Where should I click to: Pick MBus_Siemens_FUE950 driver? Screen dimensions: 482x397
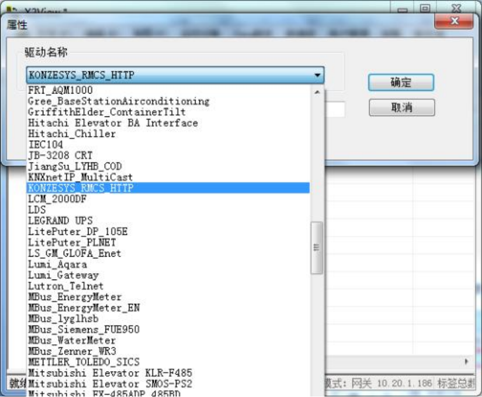click(x=168, y=329)
